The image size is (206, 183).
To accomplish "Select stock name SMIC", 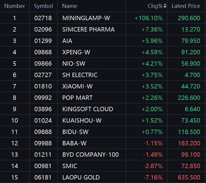I will 70,166.
